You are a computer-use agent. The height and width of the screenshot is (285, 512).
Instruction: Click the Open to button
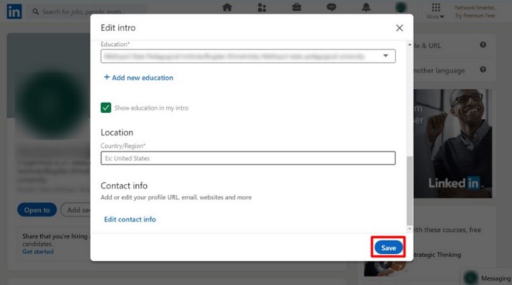click(x=37, y=210)
